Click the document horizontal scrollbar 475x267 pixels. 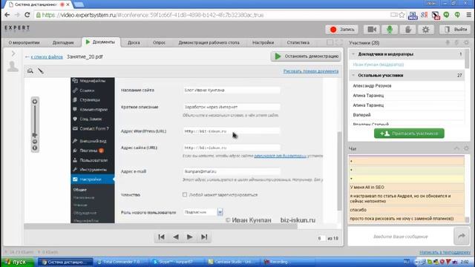pos(160,226)
